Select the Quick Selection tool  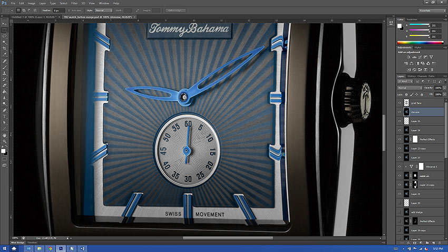tap(4, 42)
